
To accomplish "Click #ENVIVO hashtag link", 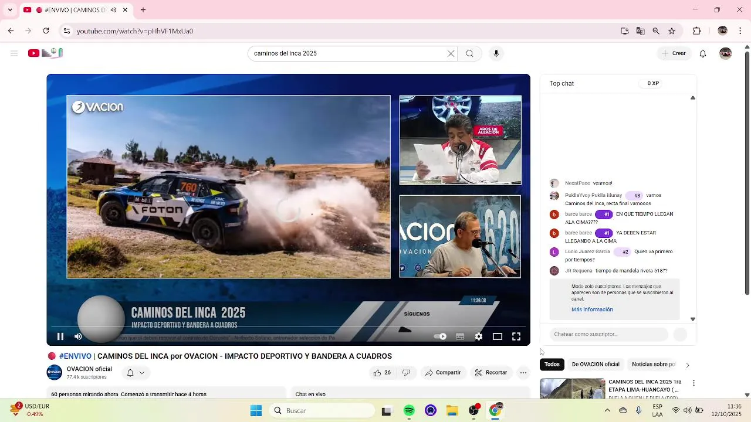I will click(75, 356).
